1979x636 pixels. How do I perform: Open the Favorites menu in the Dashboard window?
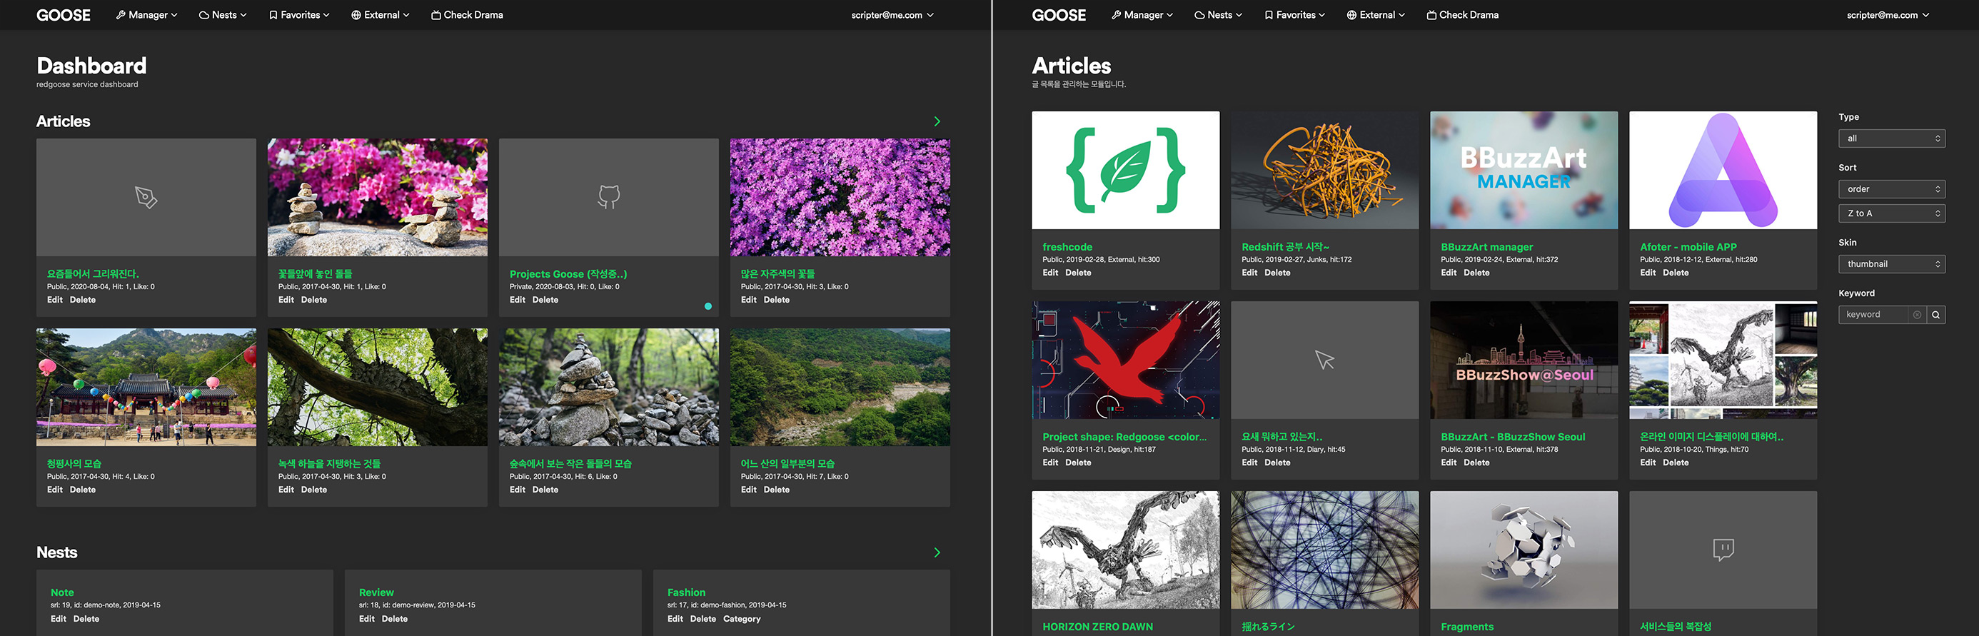299,16
